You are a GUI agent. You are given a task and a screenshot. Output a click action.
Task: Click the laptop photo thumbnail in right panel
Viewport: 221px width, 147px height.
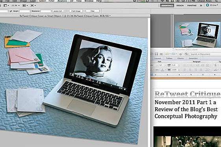click(197, 35)
